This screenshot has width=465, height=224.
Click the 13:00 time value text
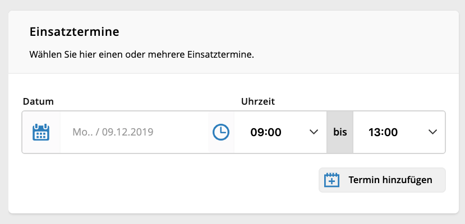383,132
